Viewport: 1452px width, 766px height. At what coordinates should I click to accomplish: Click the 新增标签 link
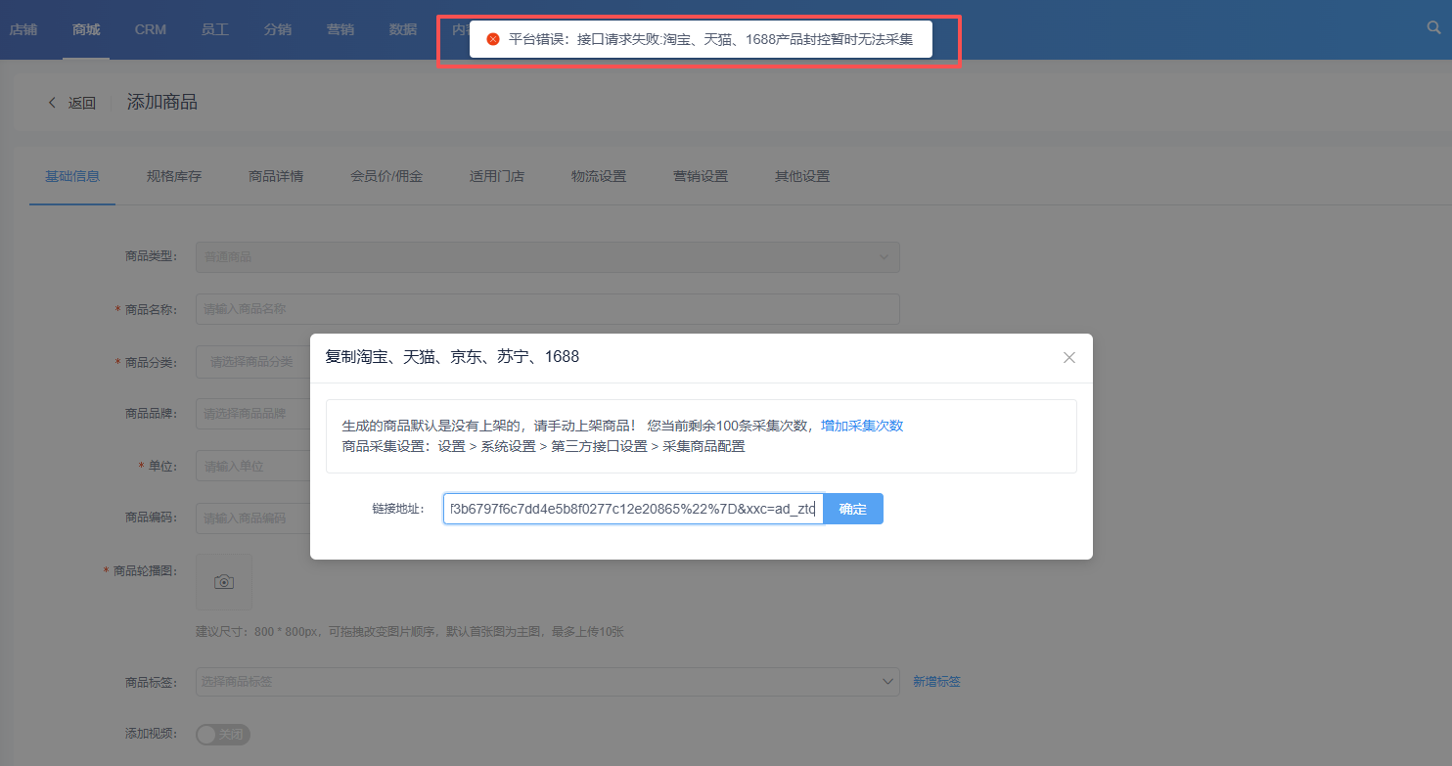click(x=936, y=681)
